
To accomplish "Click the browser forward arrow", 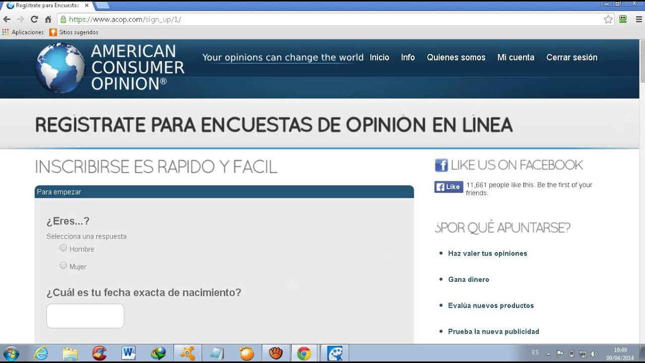I will click(20, 19).
